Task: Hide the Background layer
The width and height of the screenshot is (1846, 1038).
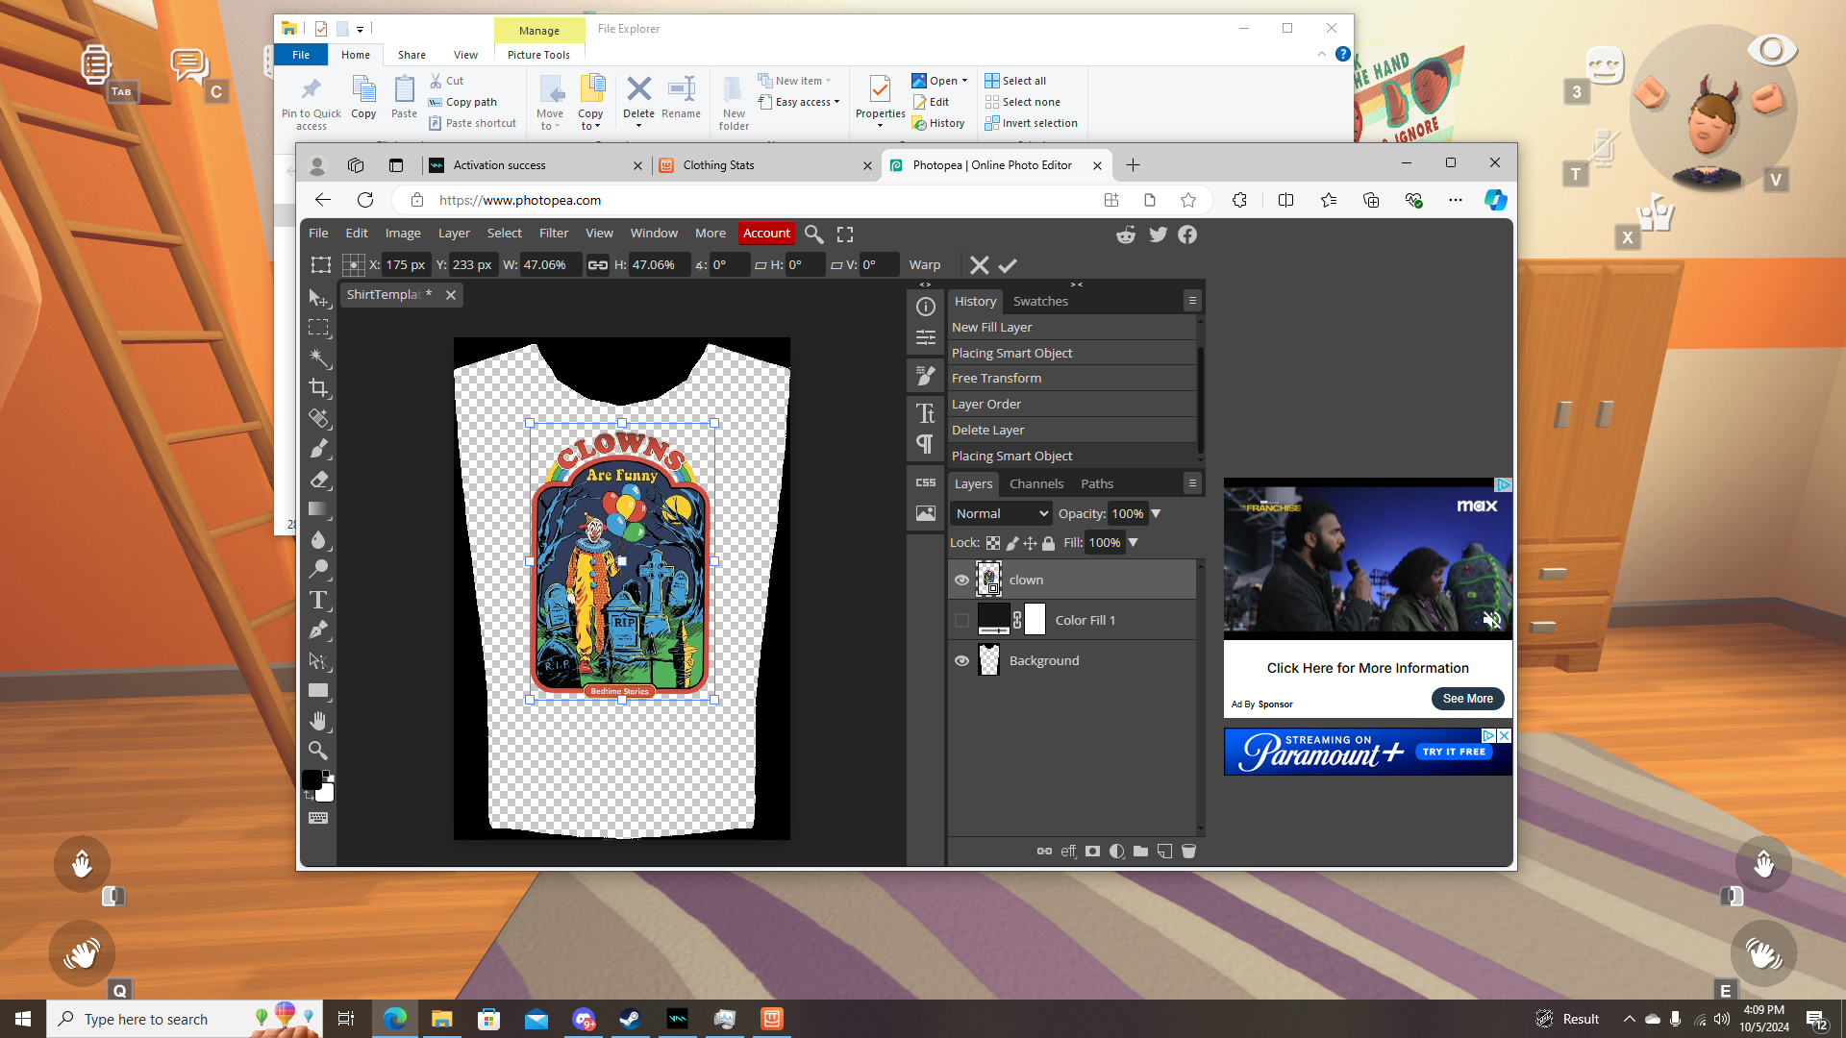Action: click(961, 661)
